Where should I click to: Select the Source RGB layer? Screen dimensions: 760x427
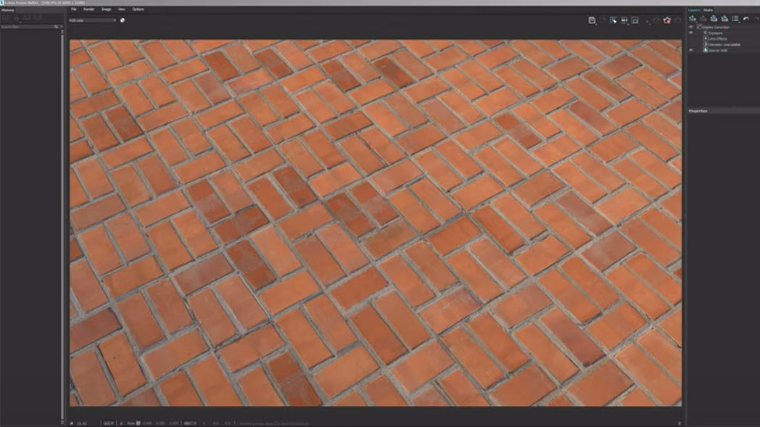tap(718, 50)
